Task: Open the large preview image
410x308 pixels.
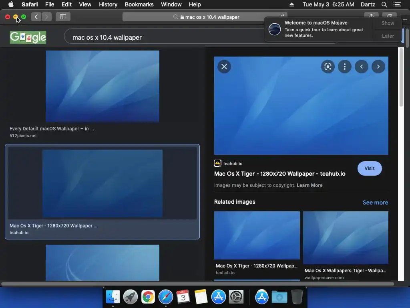Action: tap(301, 105)
